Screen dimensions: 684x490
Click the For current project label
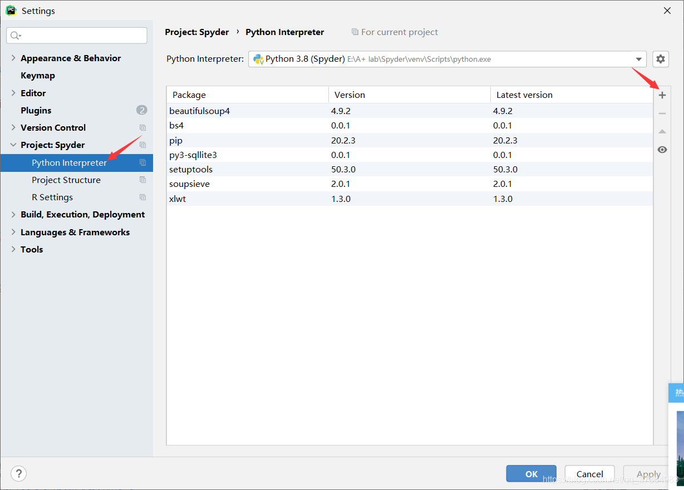(400, 32)
